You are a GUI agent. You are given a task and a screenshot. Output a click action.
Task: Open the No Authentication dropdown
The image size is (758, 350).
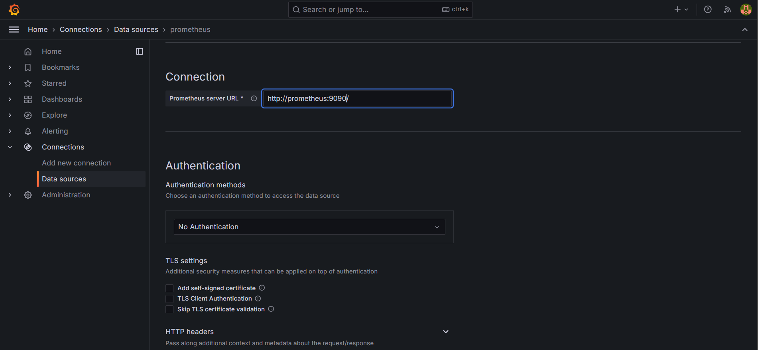(309, 227)
